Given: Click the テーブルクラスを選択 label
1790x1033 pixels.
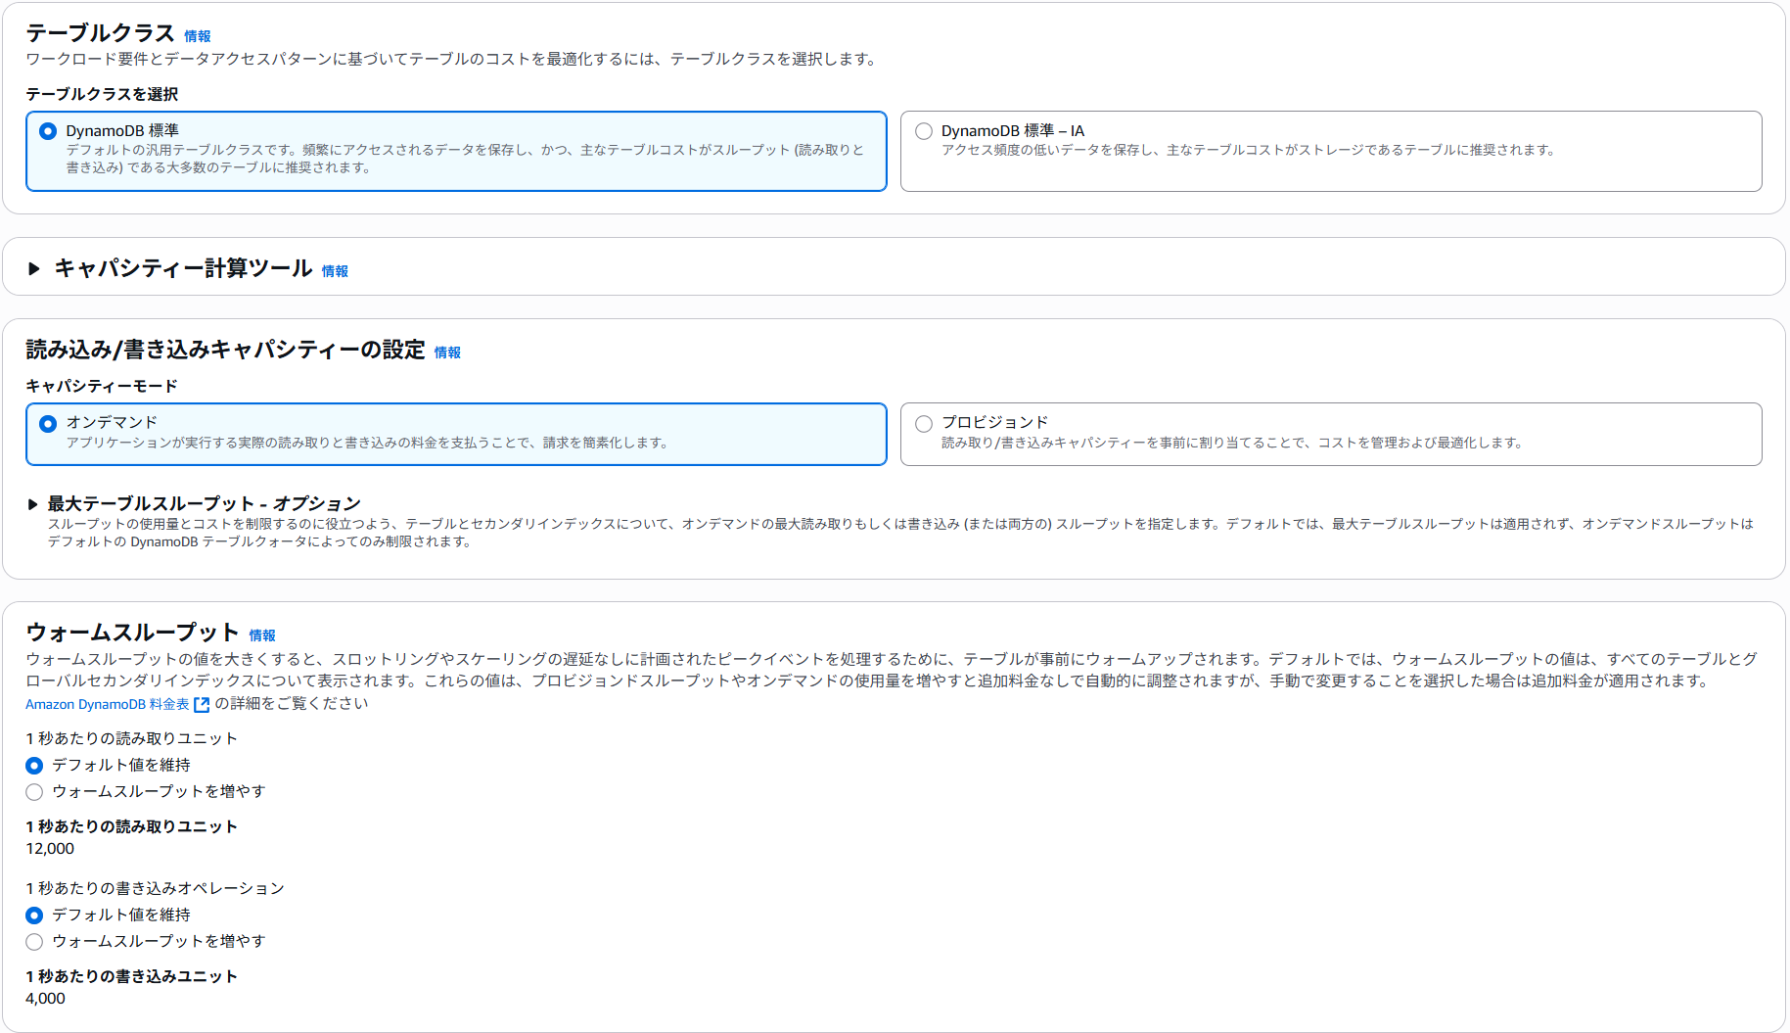Looking at the screenshot, I should tap(102, 94).
